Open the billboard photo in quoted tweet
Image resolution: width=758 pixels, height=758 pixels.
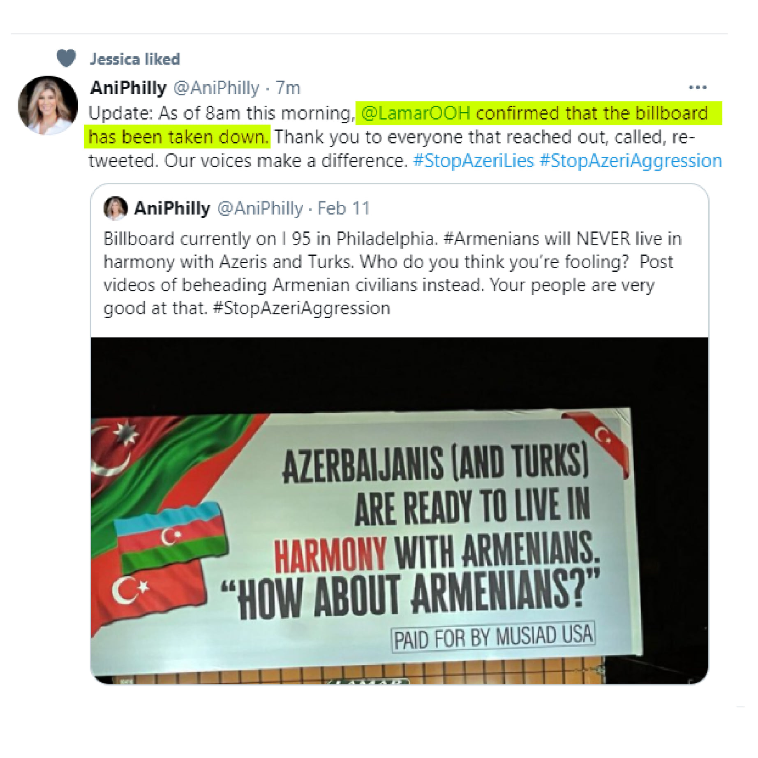(x=400, y=511)
